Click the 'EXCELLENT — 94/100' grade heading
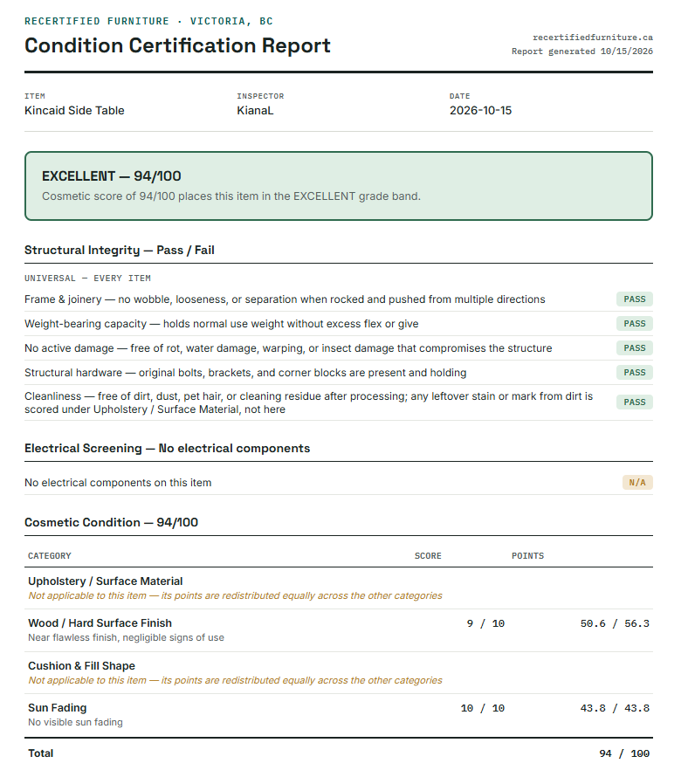The height and width of the screenshot is (777, 688). click(112, 175)
